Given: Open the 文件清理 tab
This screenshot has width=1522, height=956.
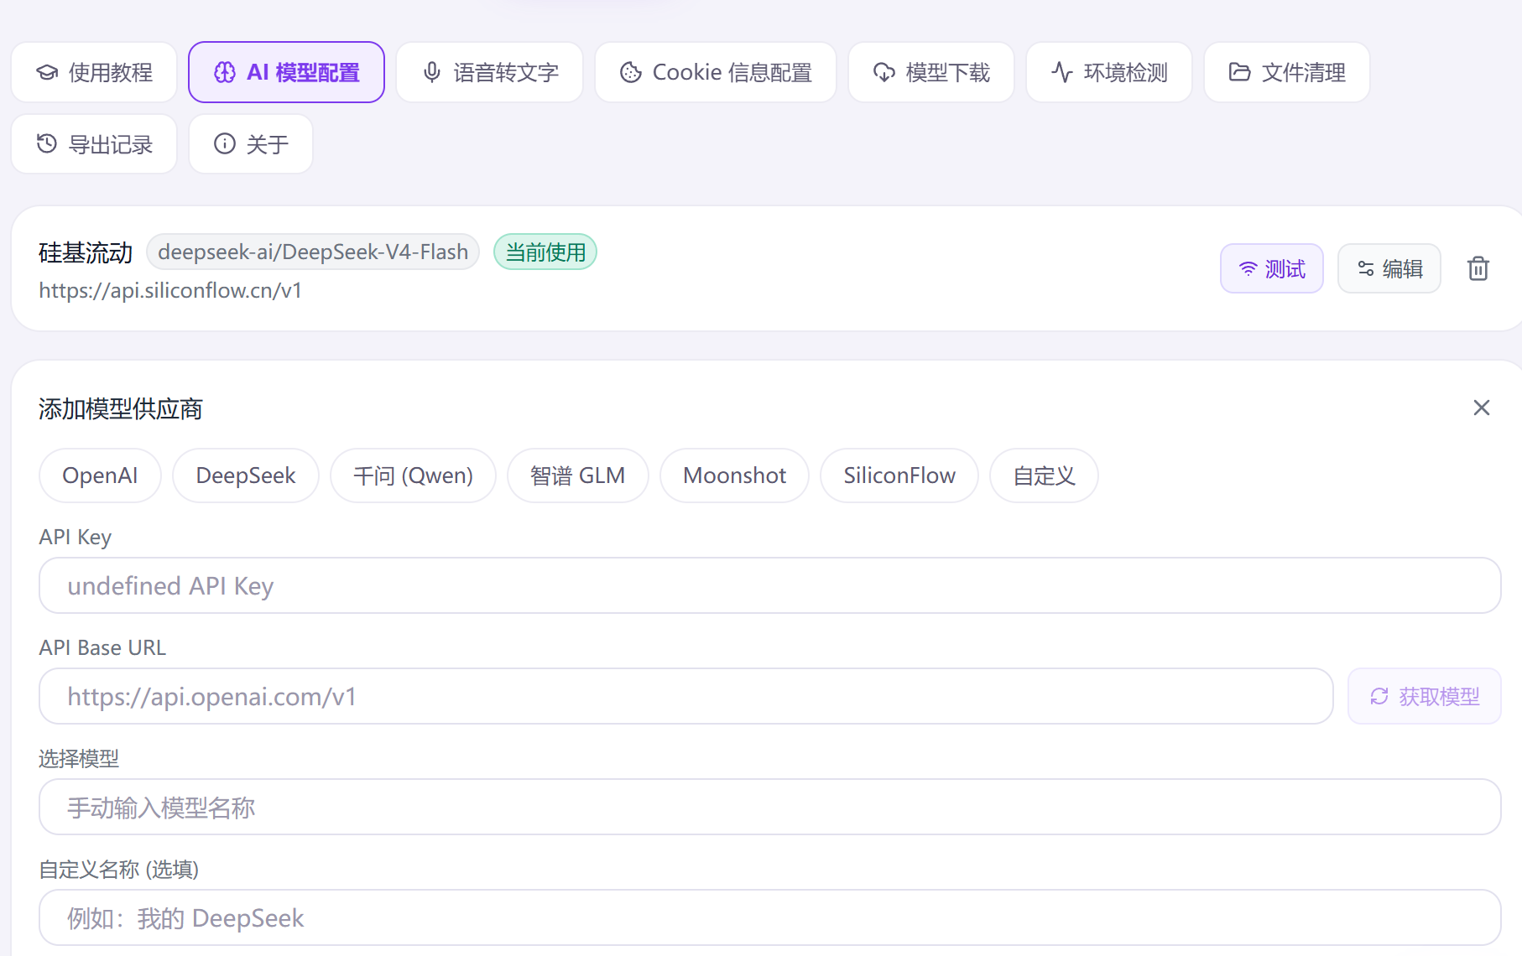Looking at the screenshot, I should [x=1286, y=72].
